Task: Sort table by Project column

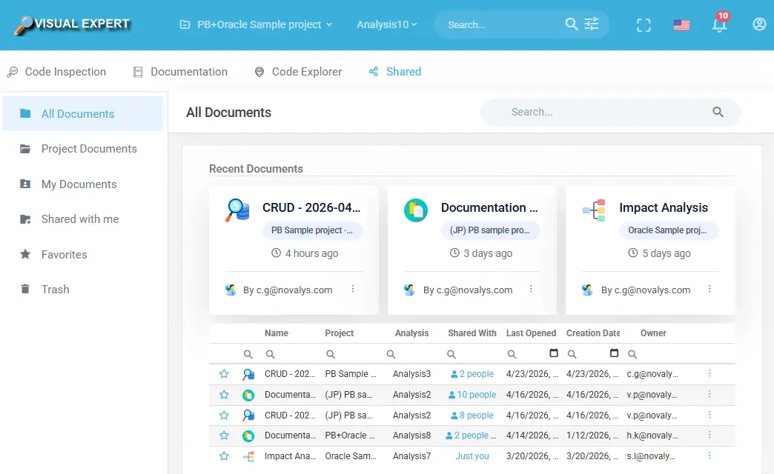Action: [x=339, y=333]
